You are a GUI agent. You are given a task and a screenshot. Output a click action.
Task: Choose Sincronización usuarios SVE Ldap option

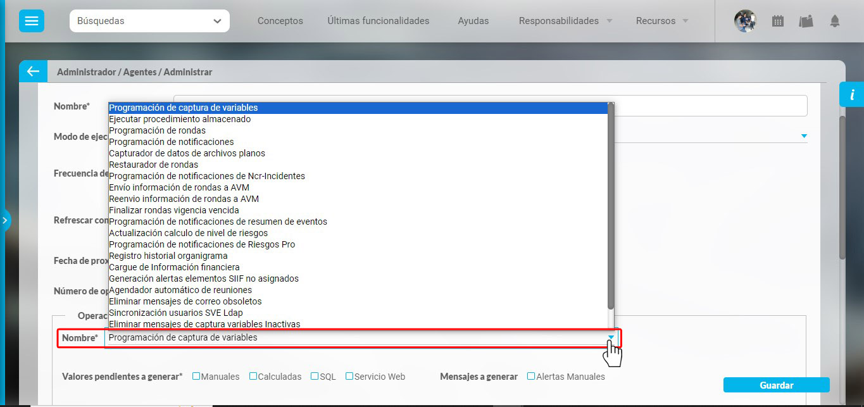(176, 313)
